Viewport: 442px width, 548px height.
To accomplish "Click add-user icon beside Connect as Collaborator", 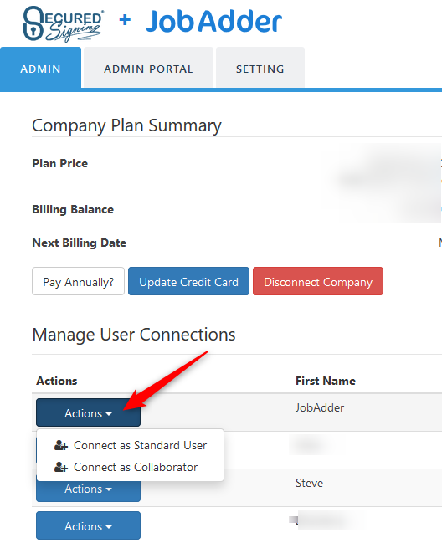I will [x=61, y=467].
